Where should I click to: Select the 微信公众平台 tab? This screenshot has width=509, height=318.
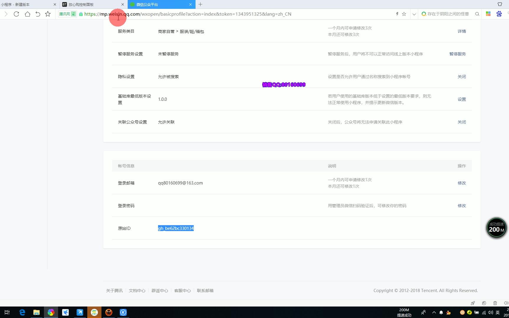(161, 4)
